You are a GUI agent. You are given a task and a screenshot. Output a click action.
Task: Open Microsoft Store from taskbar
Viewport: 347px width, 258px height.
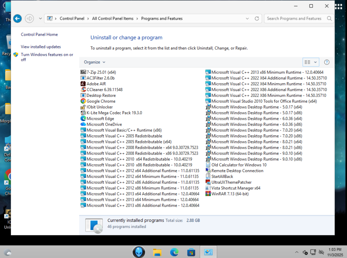click(x=191, y=252)
